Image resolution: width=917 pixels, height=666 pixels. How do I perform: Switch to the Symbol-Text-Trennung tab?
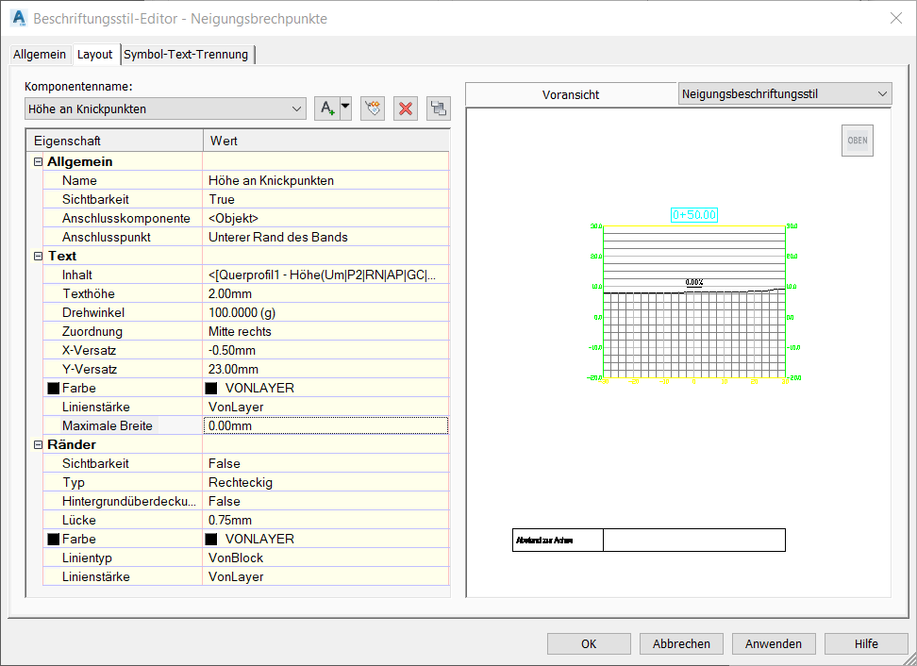(188, 55)
